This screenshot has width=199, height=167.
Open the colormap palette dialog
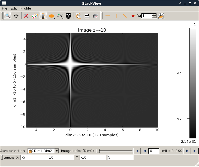pos(34,16)
